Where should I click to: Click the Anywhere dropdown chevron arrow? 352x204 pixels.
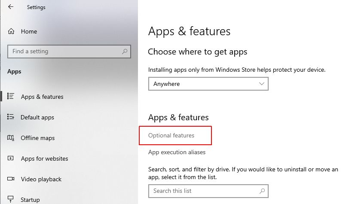tap(261, 84)
